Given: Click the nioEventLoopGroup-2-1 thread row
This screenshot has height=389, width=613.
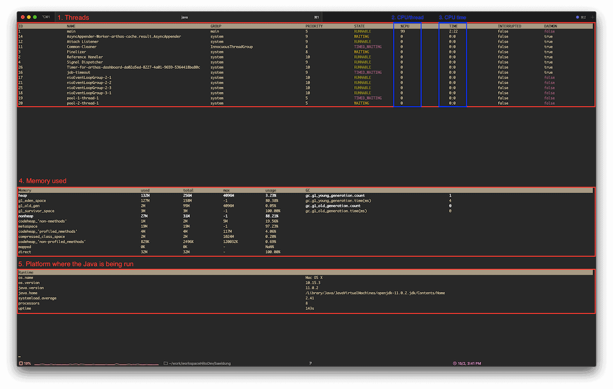Looking at the screenshot, I should pos(305,77).
